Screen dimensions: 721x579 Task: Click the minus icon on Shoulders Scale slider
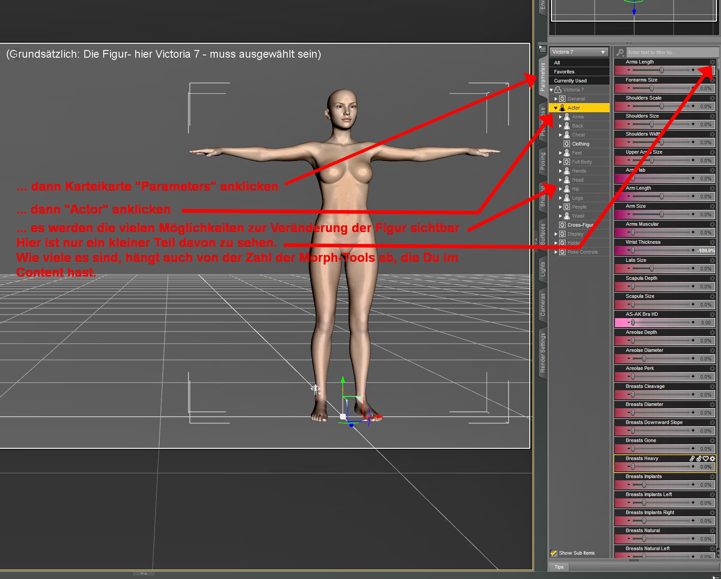click(629, 106)
